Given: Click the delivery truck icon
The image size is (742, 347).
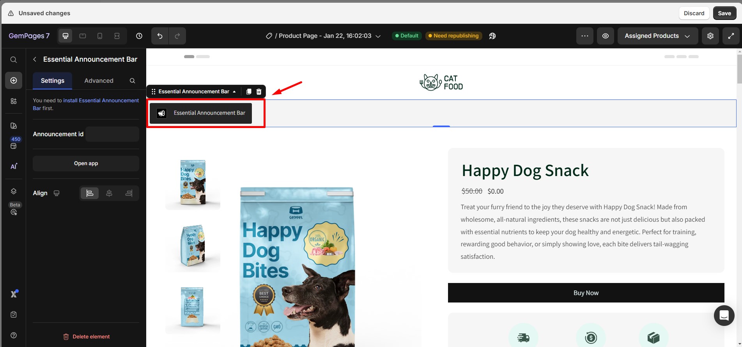Looking at the screenshot, I should click(x=523, y=337).
